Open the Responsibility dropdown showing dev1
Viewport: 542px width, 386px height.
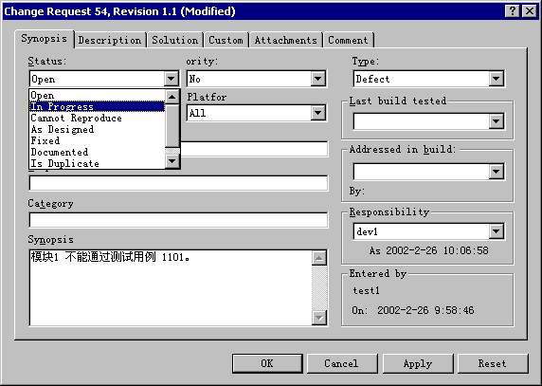[x=496, y=231]
